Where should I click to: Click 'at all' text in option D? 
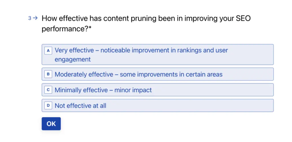pos(99,106)
